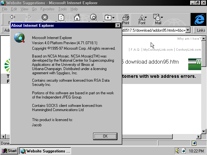This screenshot has width=207, height=155.
Task: Click the Font toolbar button
Action: (142, 19)
